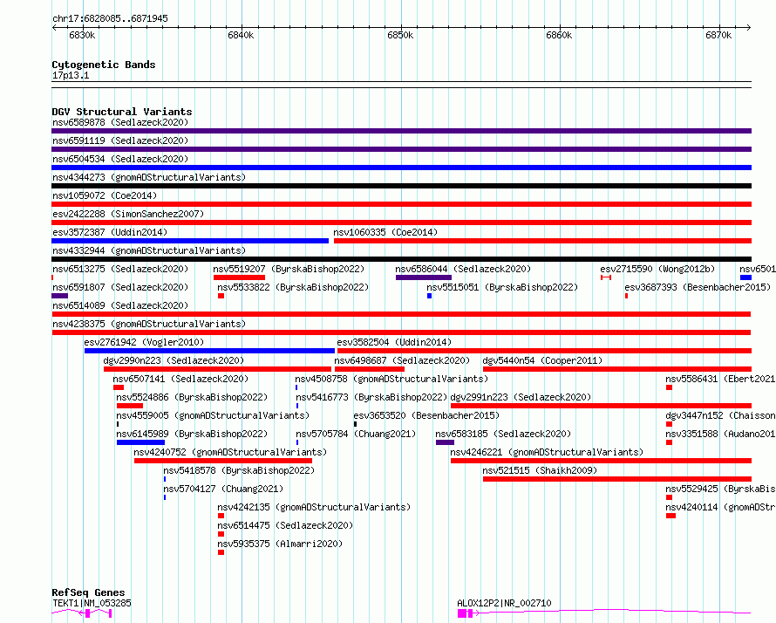Click the nsv5586431 (Ebert2021) red marker
This screenshot has width=776, height=623.
[x=669, y=387]
